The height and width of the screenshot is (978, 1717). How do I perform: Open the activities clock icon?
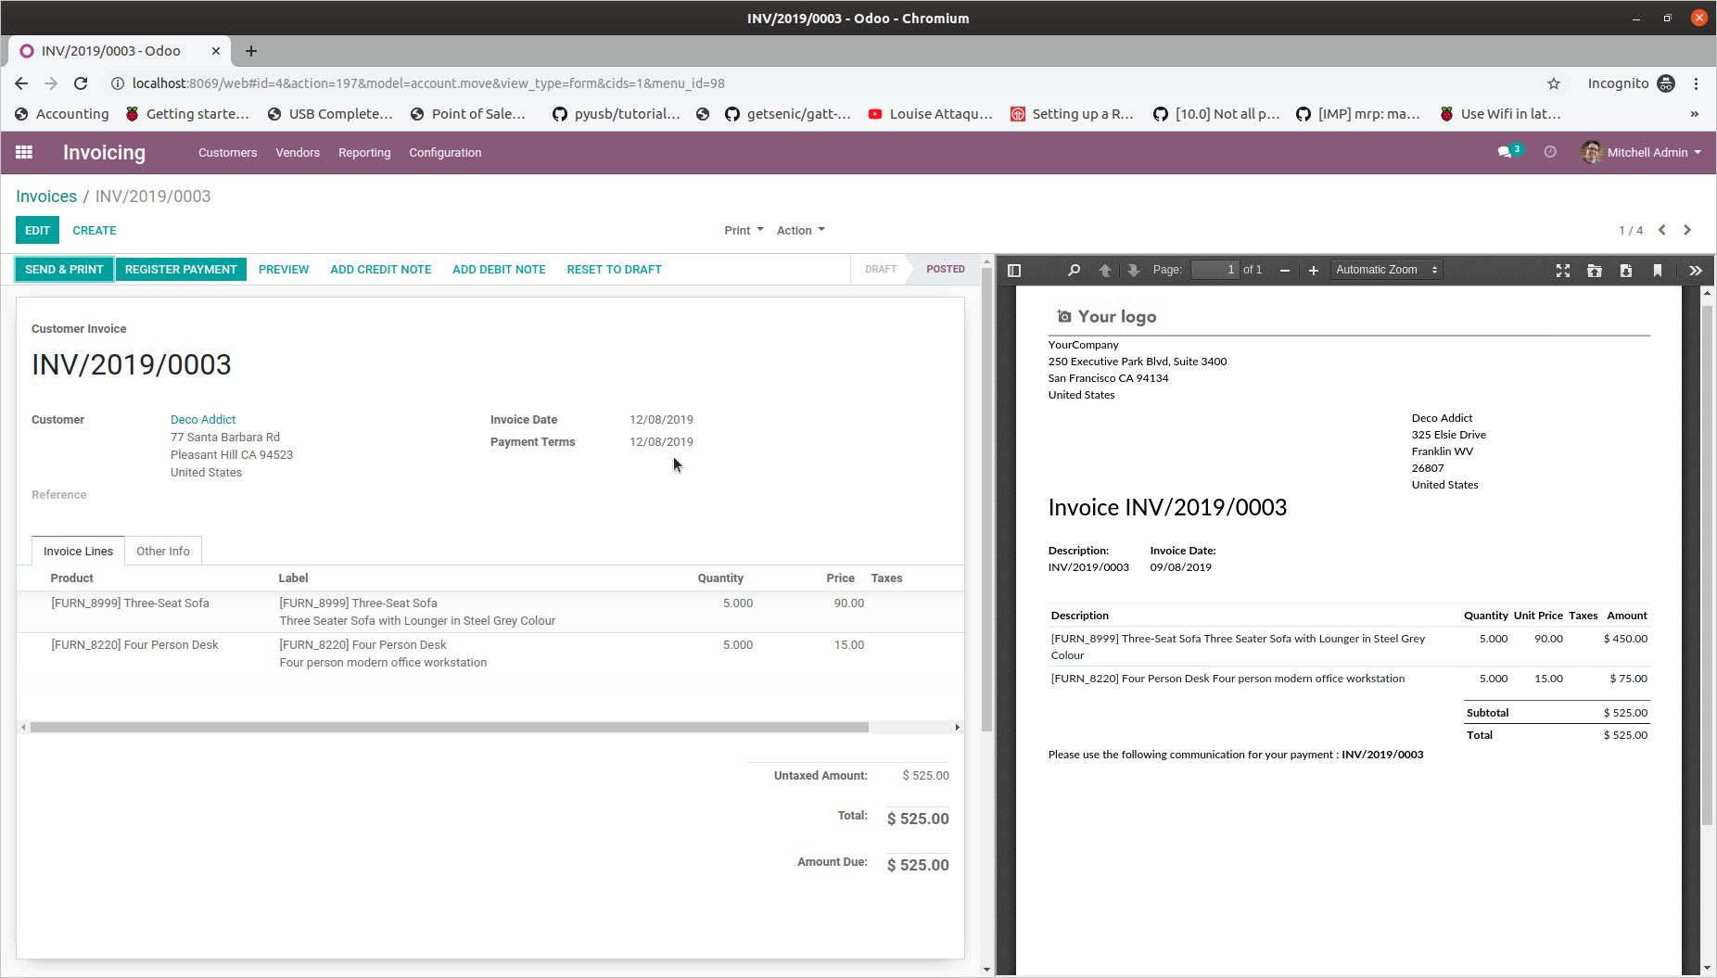click(1550, 152)
